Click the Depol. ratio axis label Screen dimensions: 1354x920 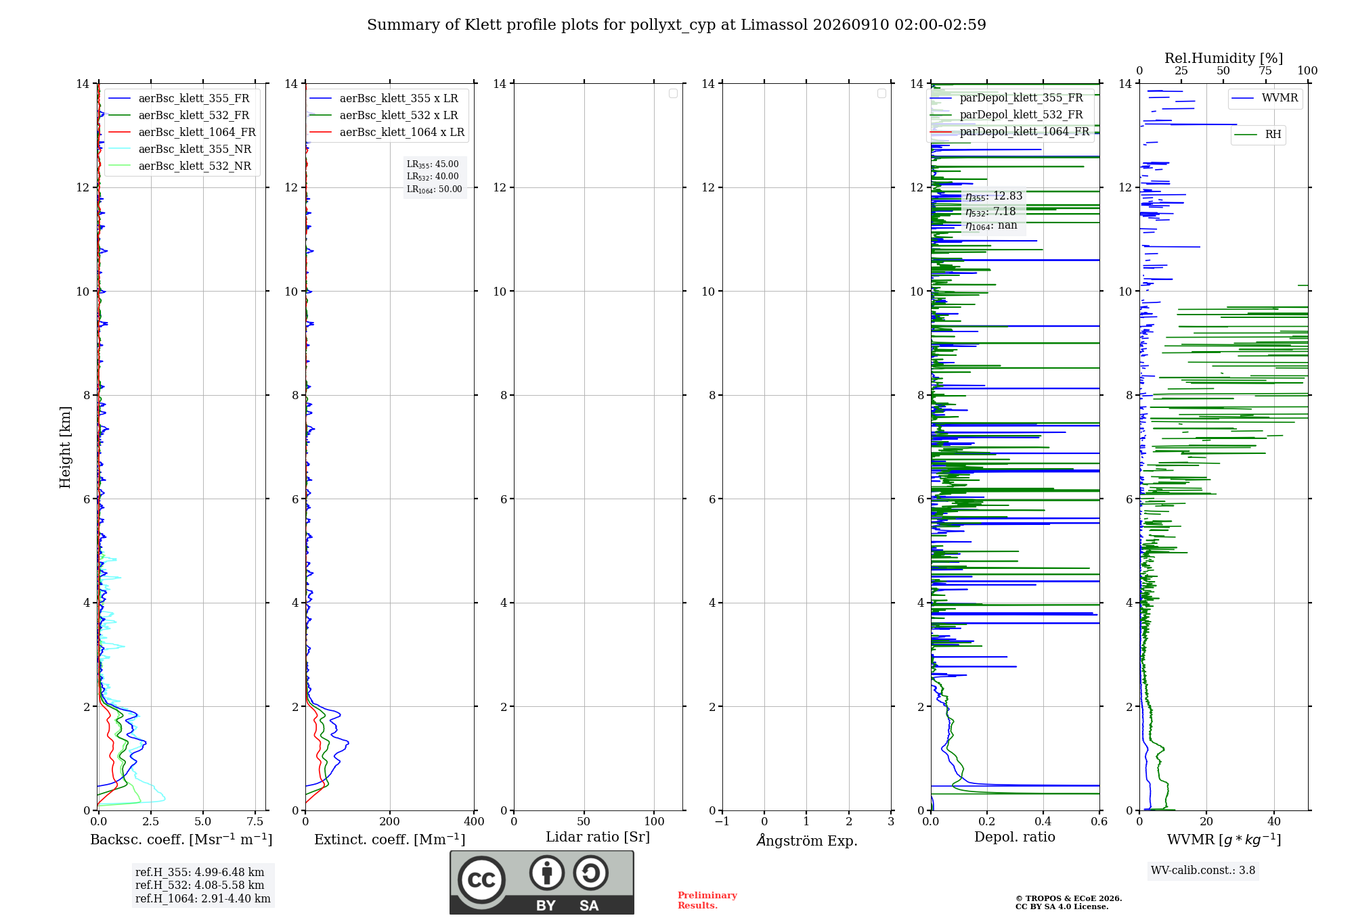(x=1015, y=837)
